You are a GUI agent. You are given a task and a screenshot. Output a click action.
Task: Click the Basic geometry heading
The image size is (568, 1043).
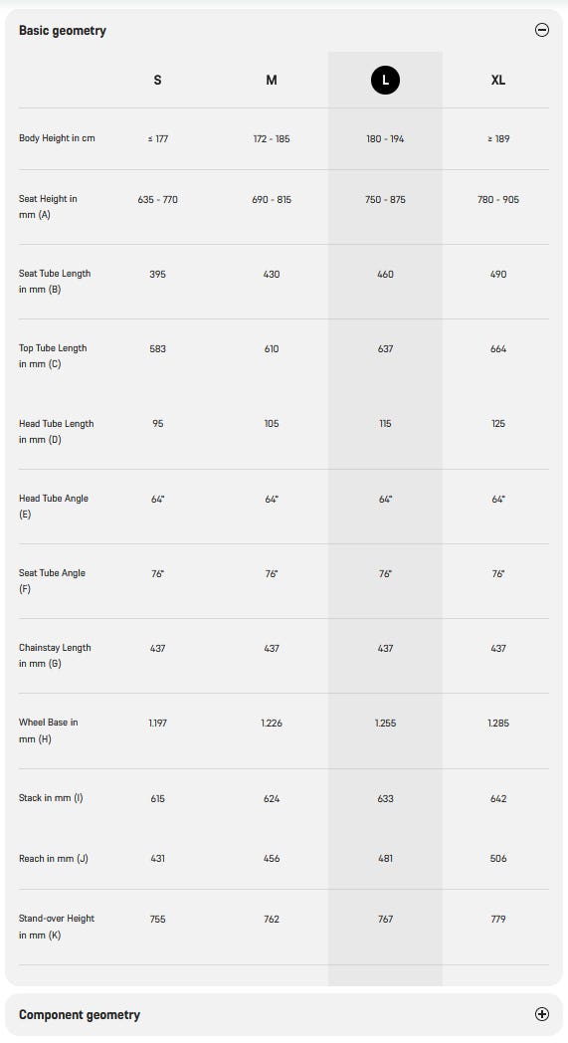pyautogui.click(x=63, y=31)
